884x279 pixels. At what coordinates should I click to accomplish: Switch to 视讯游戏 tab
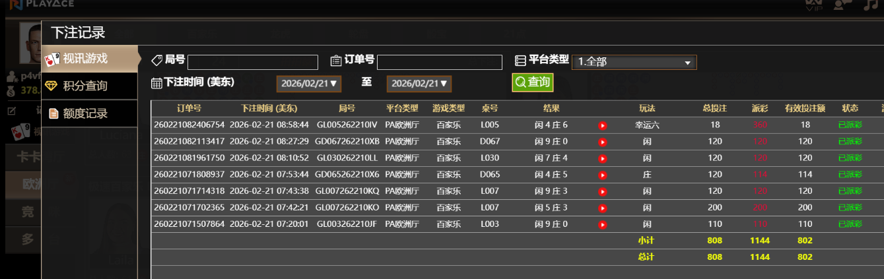pos(90,59)
